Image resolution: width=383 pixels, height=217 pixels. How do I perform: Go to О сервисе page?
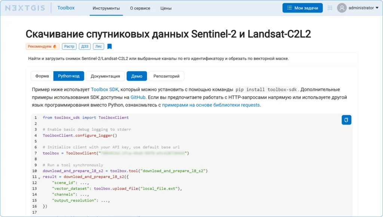tap(140, 8)
